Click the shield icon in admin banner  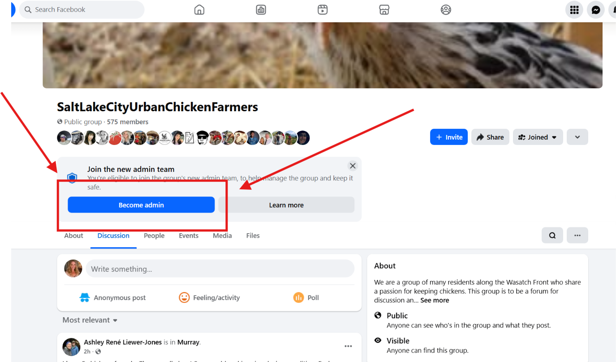pos(72,178)
